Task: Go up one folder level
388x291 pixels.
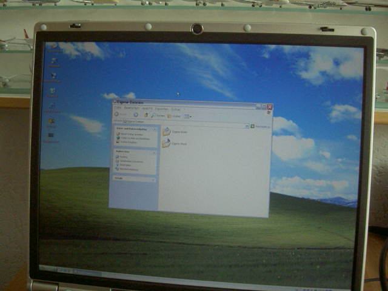Action: 146,115
